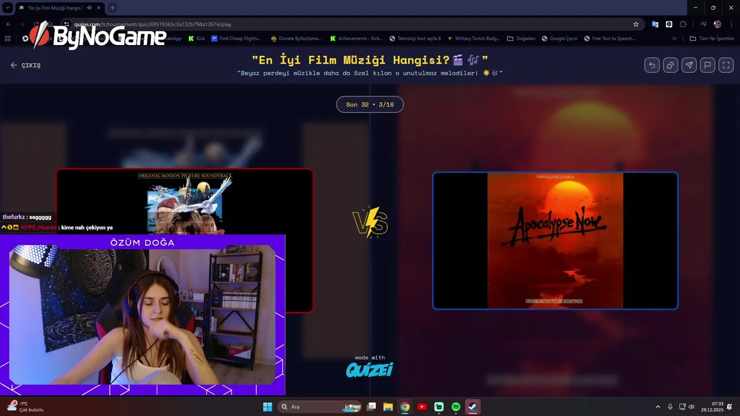The width and height of the screenshot is (740, 416).
Task: Expand the Doğadan bookmark folder
Action: [x=521, y=39]
